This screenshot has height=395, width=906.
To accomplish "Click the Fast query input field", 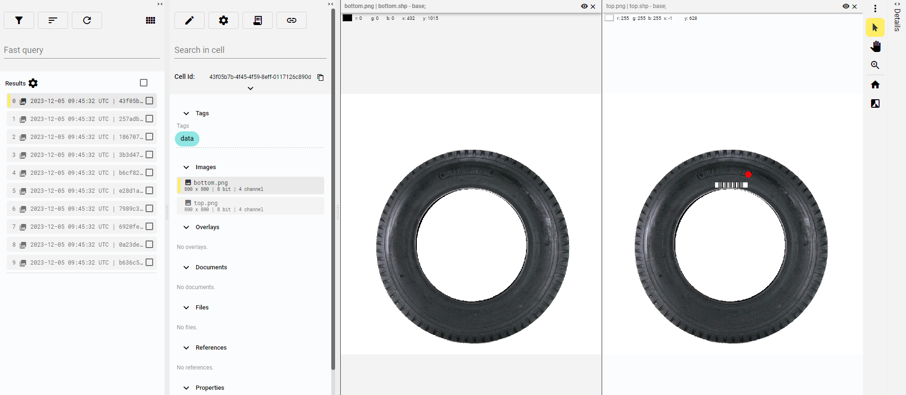I will pyautogui.click(x=82, y=50).
